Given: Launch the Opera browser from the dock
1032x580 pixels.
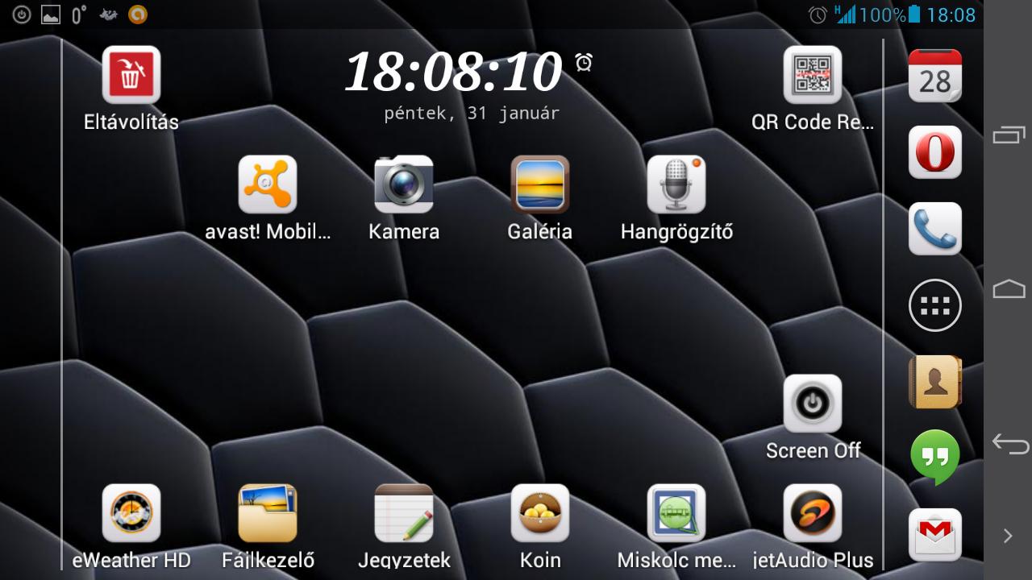Looking at the screenshot, I should click(x=935, y=152).
